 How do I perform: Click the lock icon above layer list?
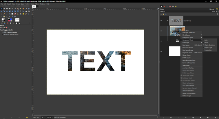tap(164, 14)
